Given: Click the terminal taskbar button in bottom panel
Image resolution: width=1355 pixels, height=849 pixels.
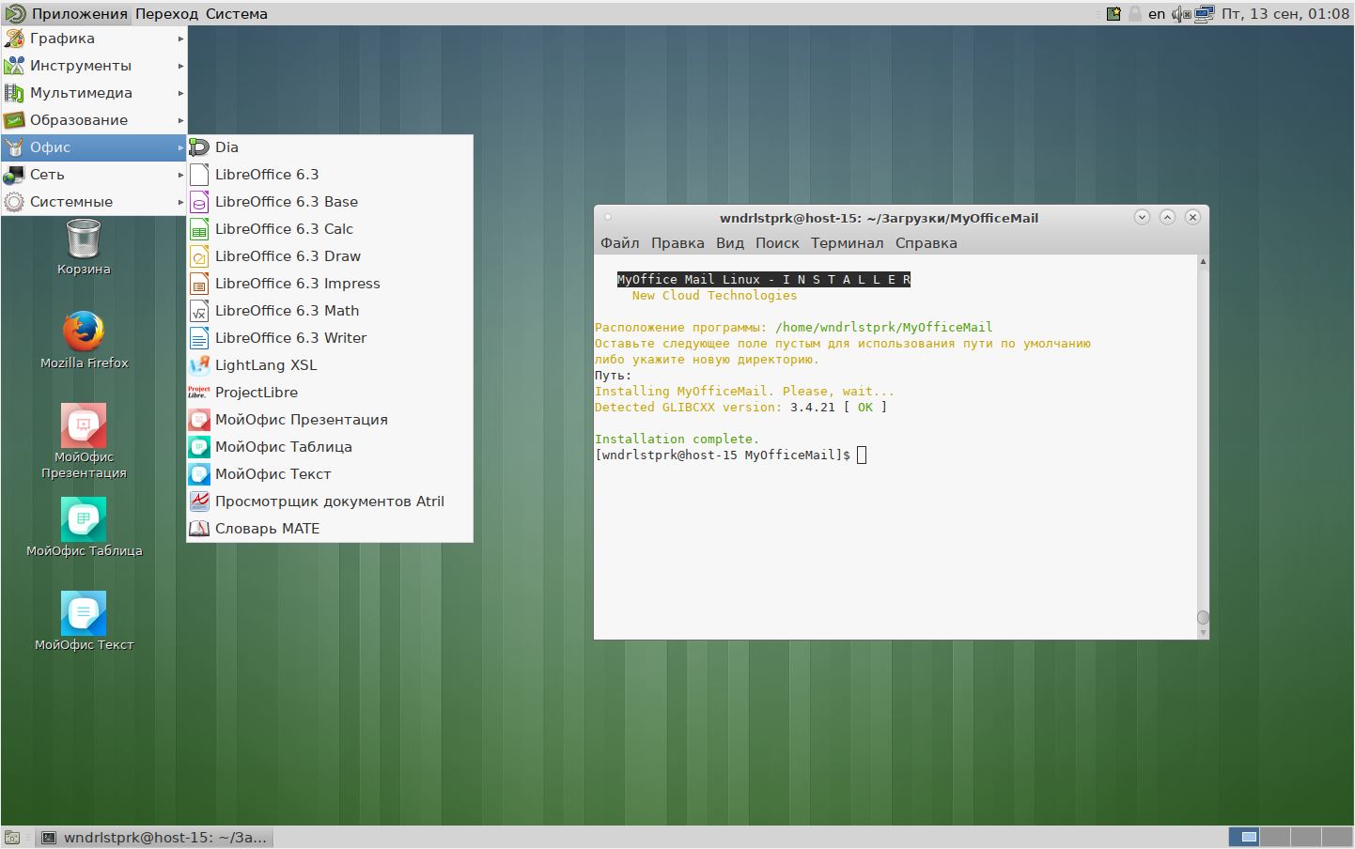Looking at the screenshot, I should click(x=155, y=838).
